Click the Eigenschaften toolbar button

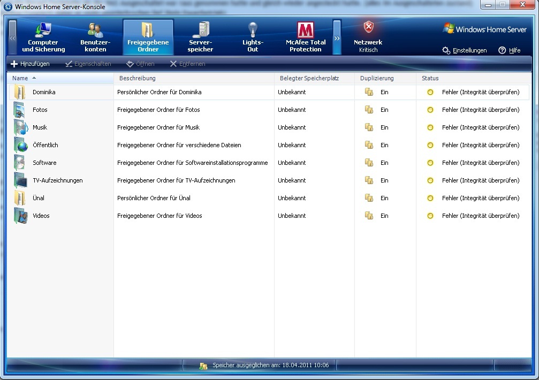pos(88,64)
